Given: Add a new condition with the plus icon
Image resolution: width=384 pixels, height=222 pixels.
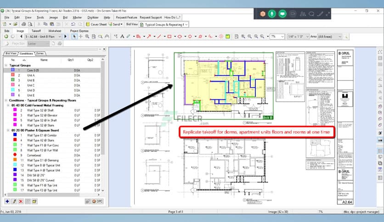Looking at the screenshot, I should (x=7, y=201).
